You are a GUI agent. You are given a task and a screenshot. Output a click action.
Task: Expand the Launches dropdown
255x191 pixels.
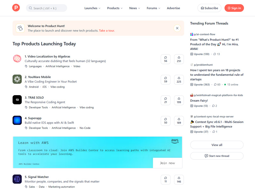[x=92, y=8]
